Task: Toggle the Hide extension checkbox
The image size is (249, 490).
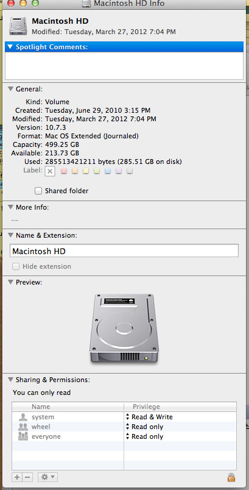Action: coord(16,266)
